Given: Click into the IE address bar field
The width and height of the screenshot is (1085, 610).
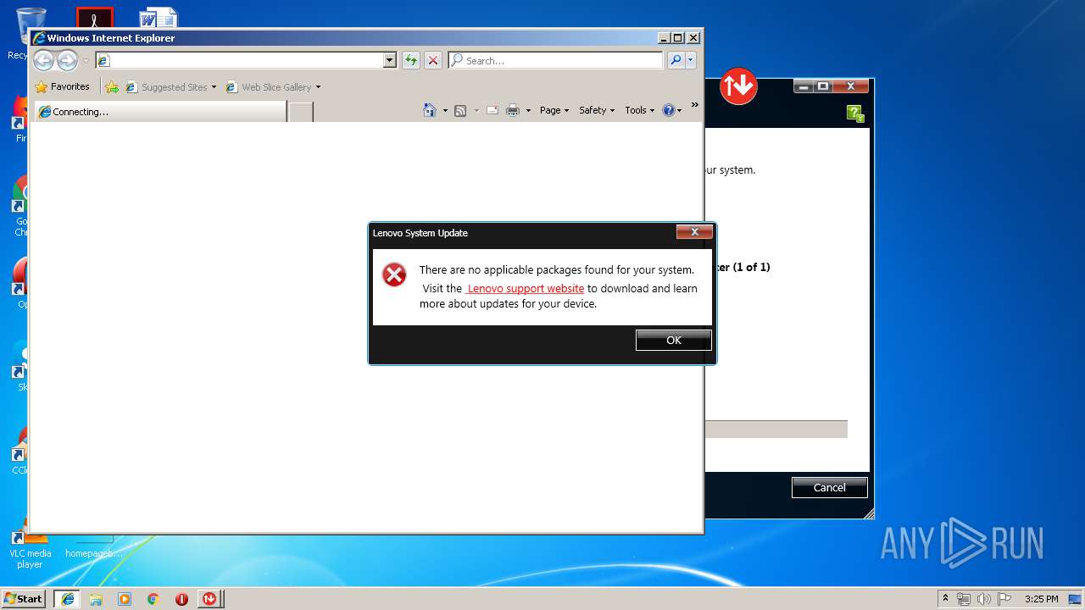Looking at the screenshot, I should coord(246,60).
